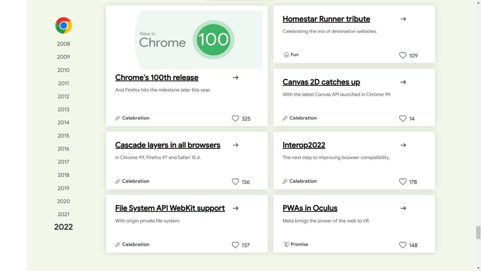Screen dimensions: 481x271
Task: Open the PWAs in Oculus link
Action: pyautogui.click(x=310, y=208)
